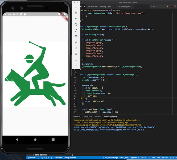
Task: Click 'images/3.jpeg' string in code
Action: (94, 48)
